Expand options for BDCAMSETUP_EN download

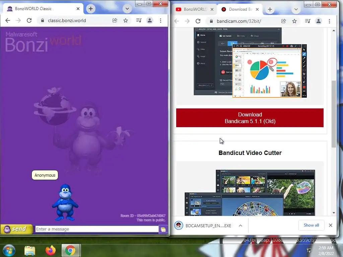[x=241, y=226]
